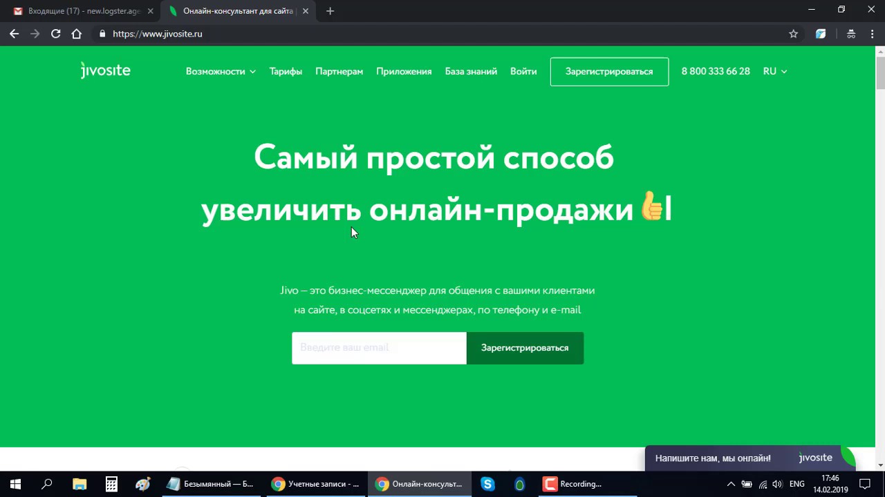Open the База знаний link

click(x=471, y=71)
